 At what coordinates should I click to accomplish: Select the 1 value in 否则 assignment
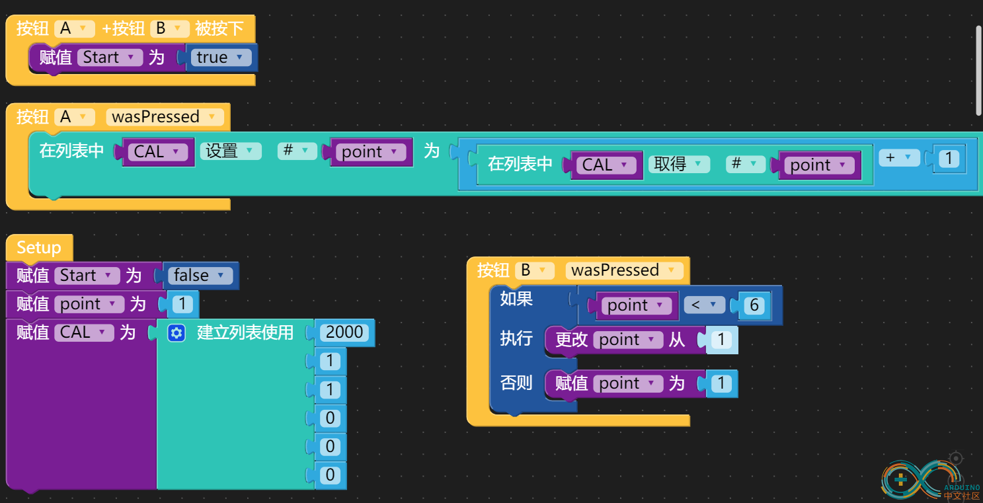(721, 383)
